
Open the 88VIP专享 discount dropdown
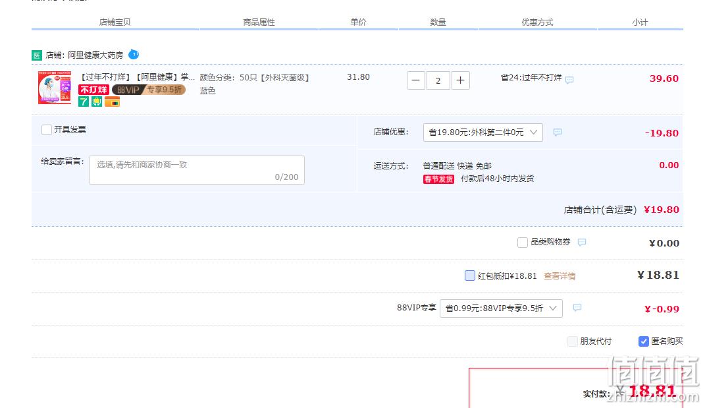coord(501,308)
